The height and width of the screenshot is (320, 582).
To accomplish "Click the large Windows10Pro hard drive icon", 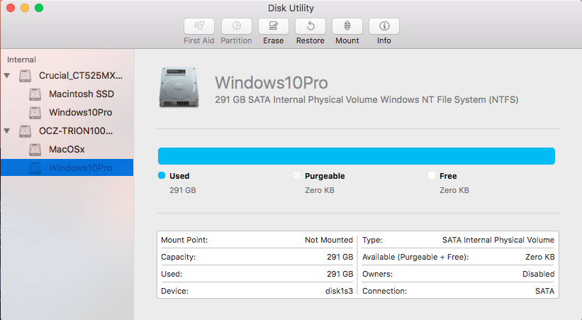I will (x=179, y=87).
